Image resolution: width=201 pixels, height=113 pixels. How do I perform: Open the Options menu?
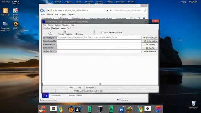tap(57, 25)
